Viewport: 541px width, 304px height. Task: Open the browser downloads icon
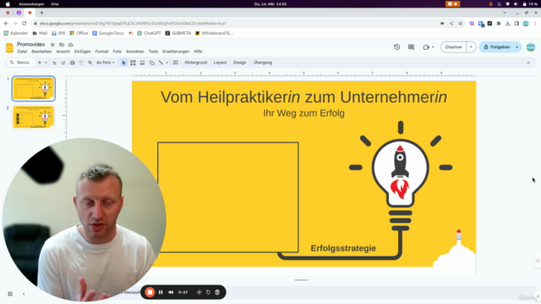[507, 24]
